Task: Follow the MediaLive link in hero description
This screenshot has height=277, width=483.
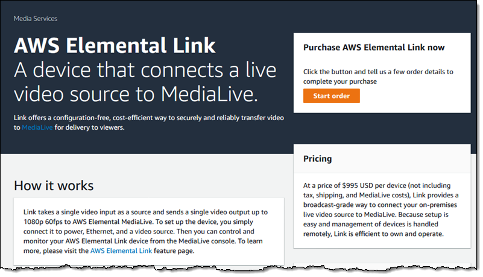Action: [x=37, y=128]
